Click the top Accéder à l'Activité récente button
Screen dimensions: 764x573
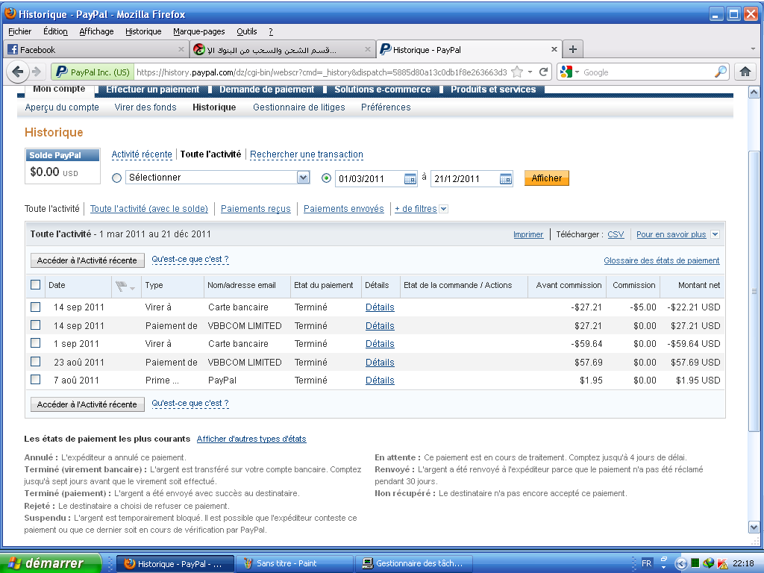(87, 260)
